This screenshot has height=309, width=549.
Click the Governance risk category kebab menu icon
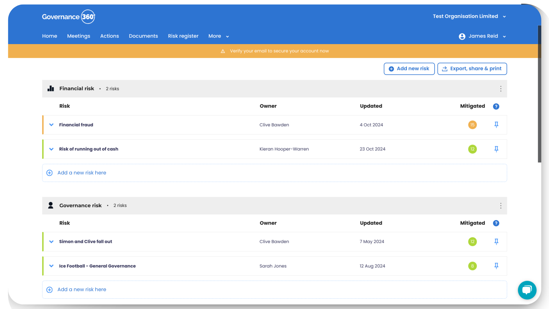pyautogui.click(x=501, y=205)
